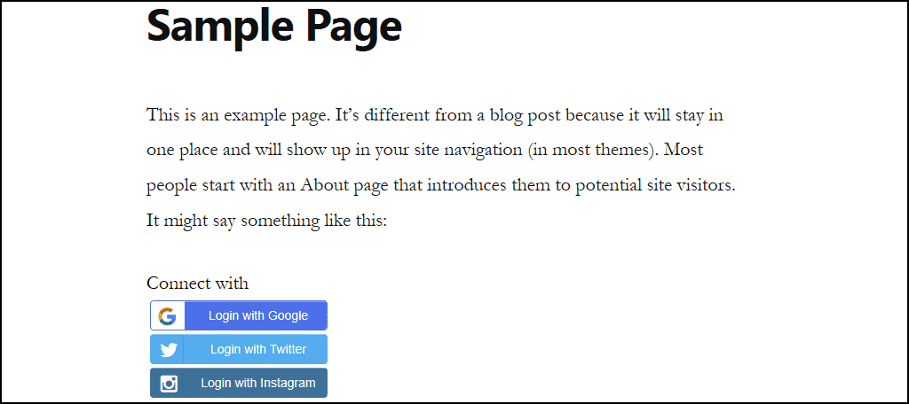Screen dimensions: 909x404
Task: Click the Instagram camera icon
Action: pyautogui.click(x=169, y=383)
